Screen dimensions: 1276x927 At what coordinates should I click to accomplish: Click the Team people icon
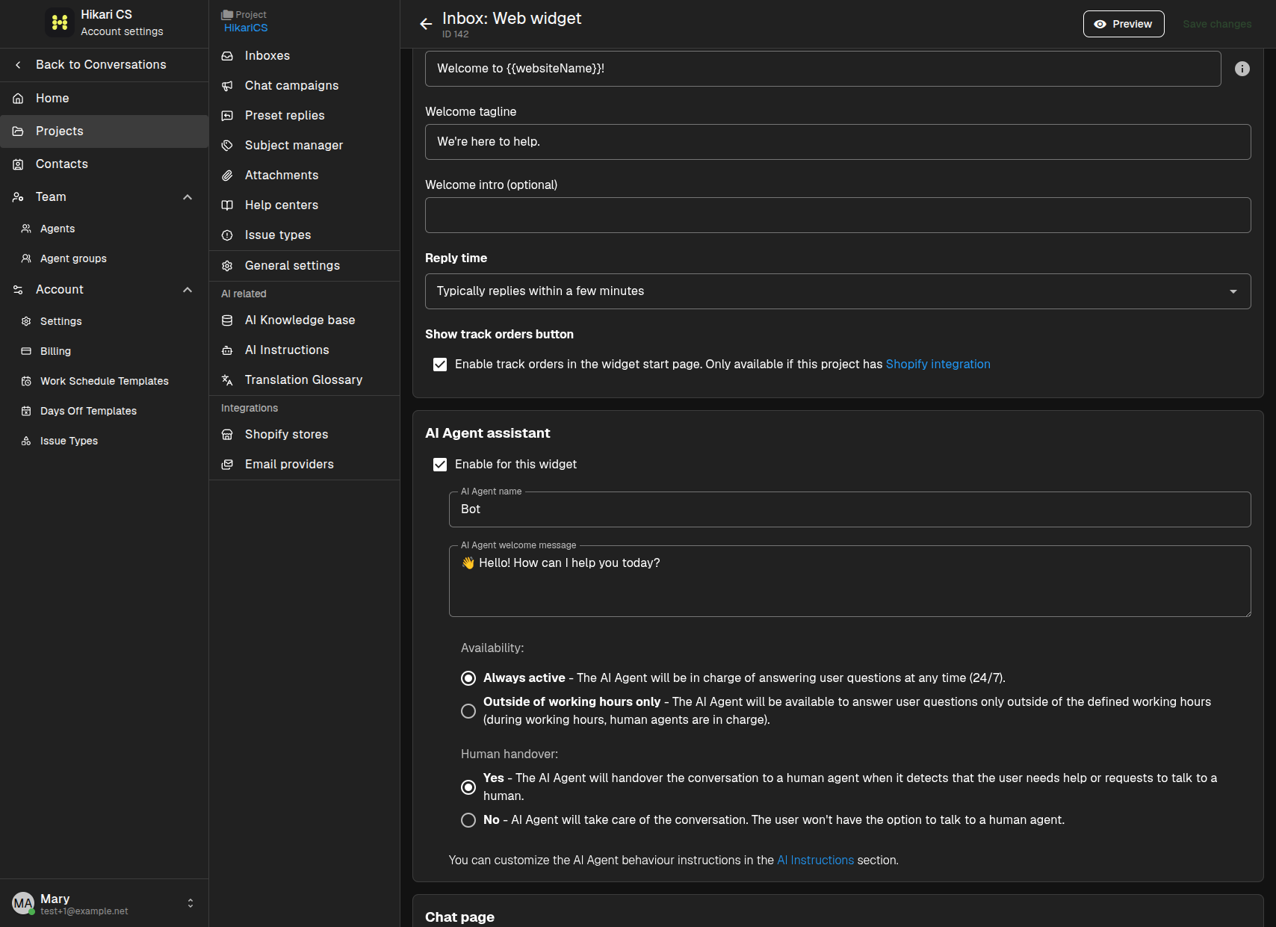[18, 197]
